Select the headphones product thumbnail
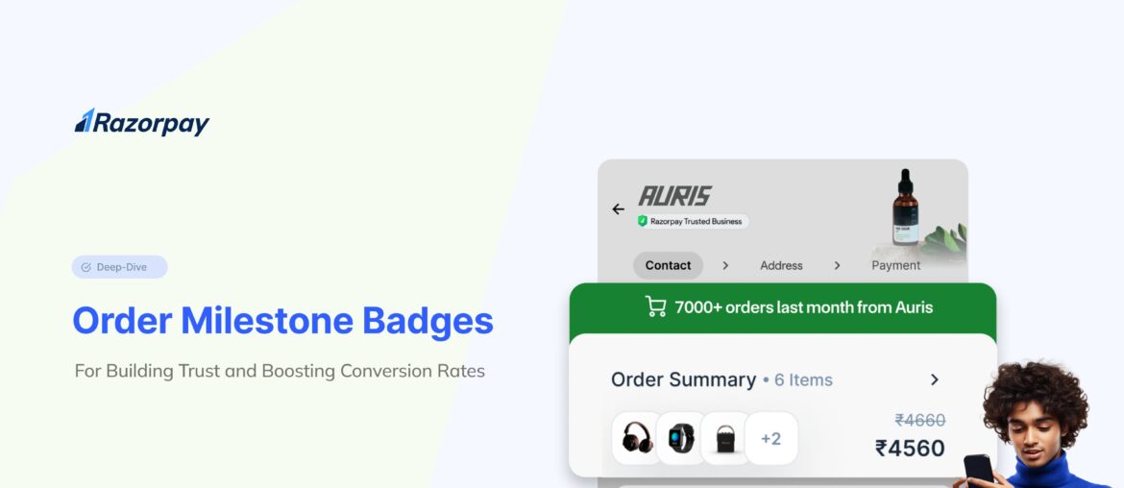The image size is (1124, 488). coord(637,438)
